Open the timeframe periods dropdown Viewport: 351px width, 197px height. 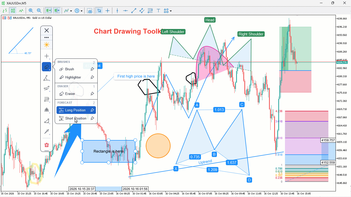point(79,11)
